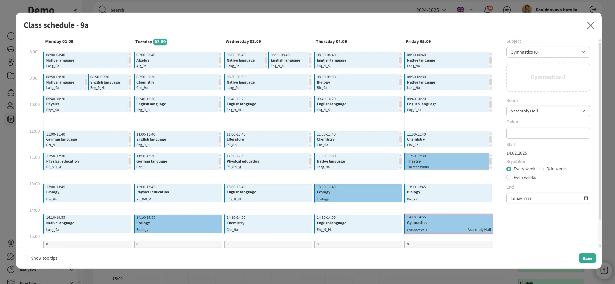Open the graduation cap sidebar icon
The image size is (615, 284).
pyautogui.click(x=11, y=49)
